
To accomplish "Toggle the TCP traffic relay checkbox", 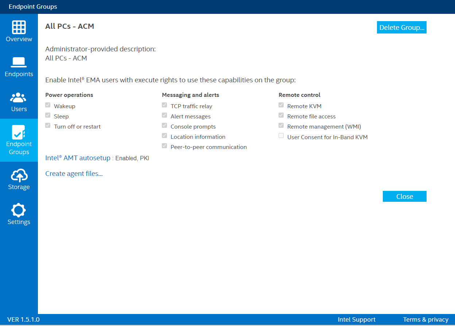I will pyautogui.click(x=164, y=105).
